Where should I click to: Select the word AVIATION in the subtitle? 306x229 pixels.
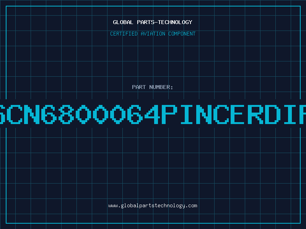pos(153,34)
